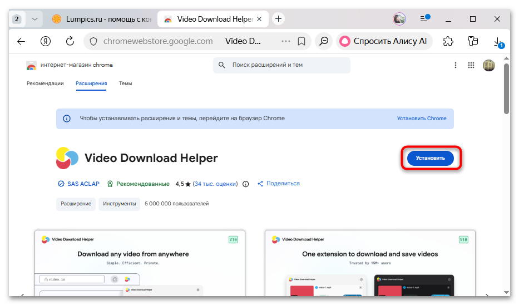The image size is (519, 305).
Task: Open the address bar three-dots menu
Action: pyautogui.click(x=286, y=41)
